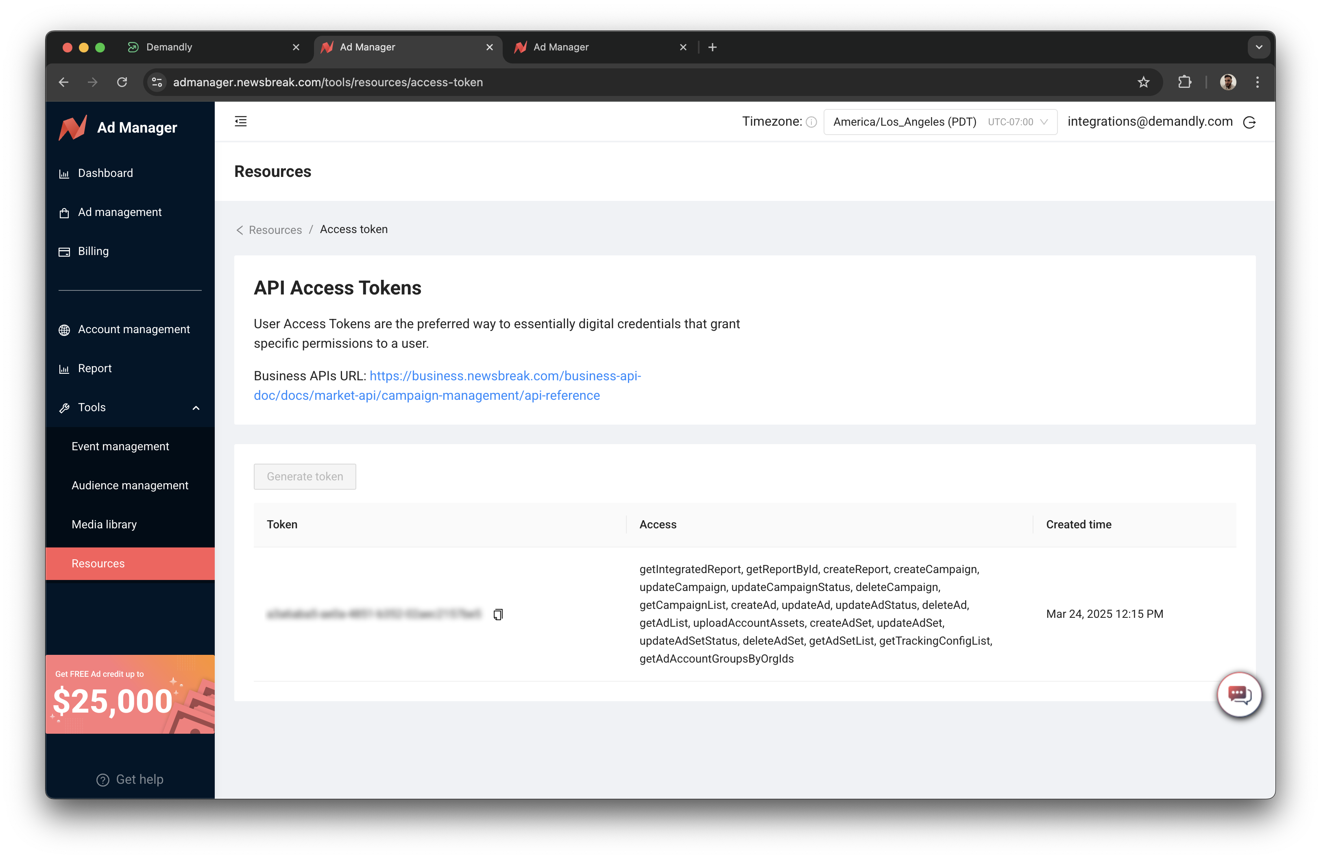Click the Generate token button
This screenshot has height=859, width=1321.
pos(304,476)
